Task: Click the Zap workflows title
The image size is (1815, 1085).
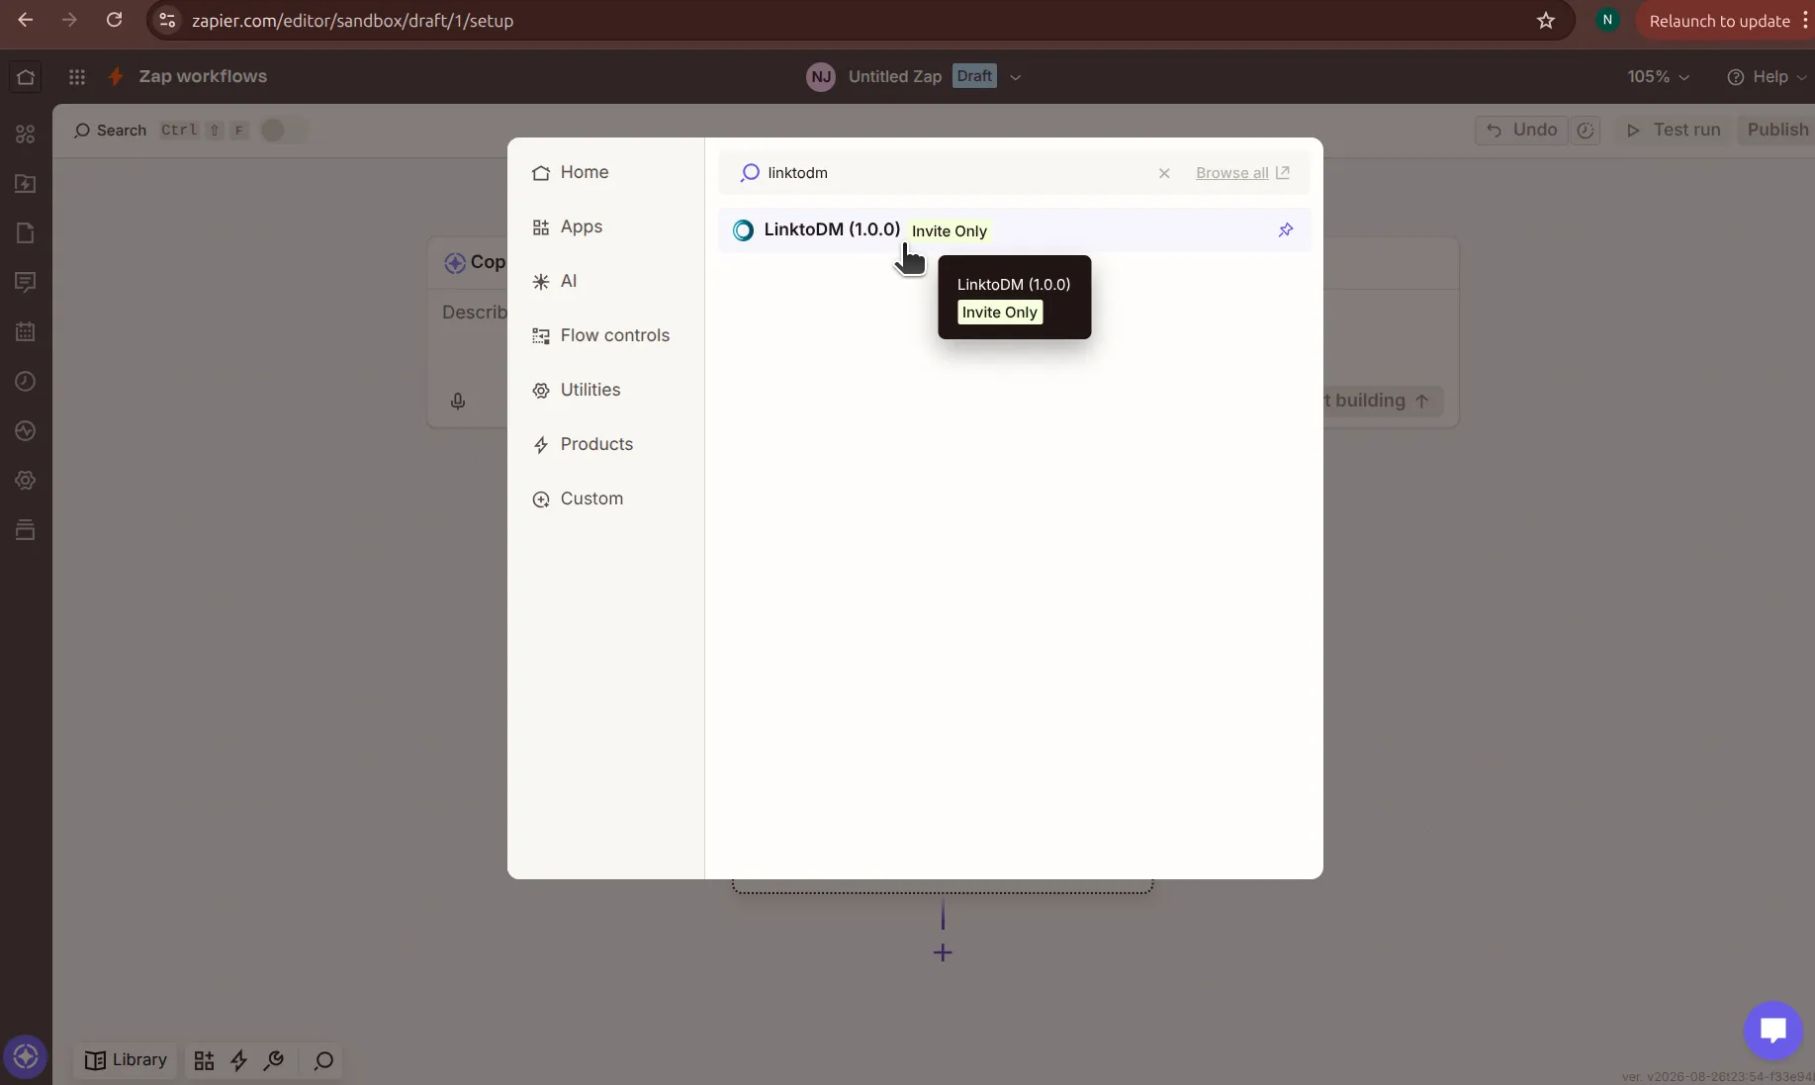Action: 203,76
